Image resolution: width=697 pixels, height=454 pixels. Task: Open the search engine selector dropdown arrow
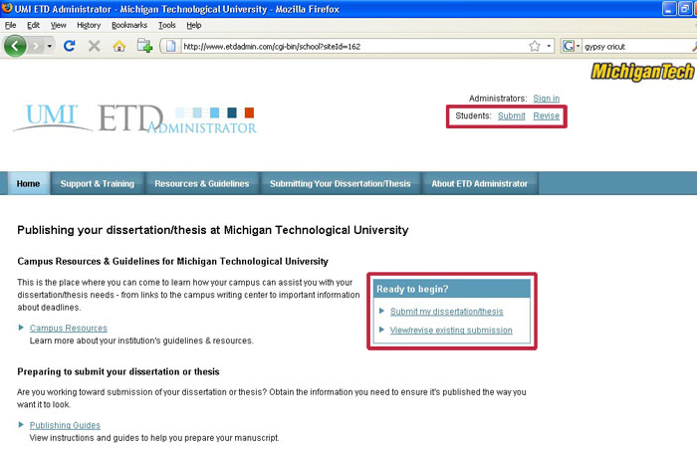coord(578,46)
